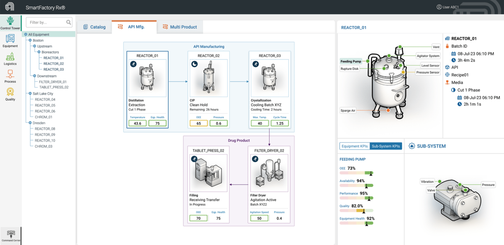Select the Process sidebar icon
The image size is (504, 245).
click(x=10, y=76)
